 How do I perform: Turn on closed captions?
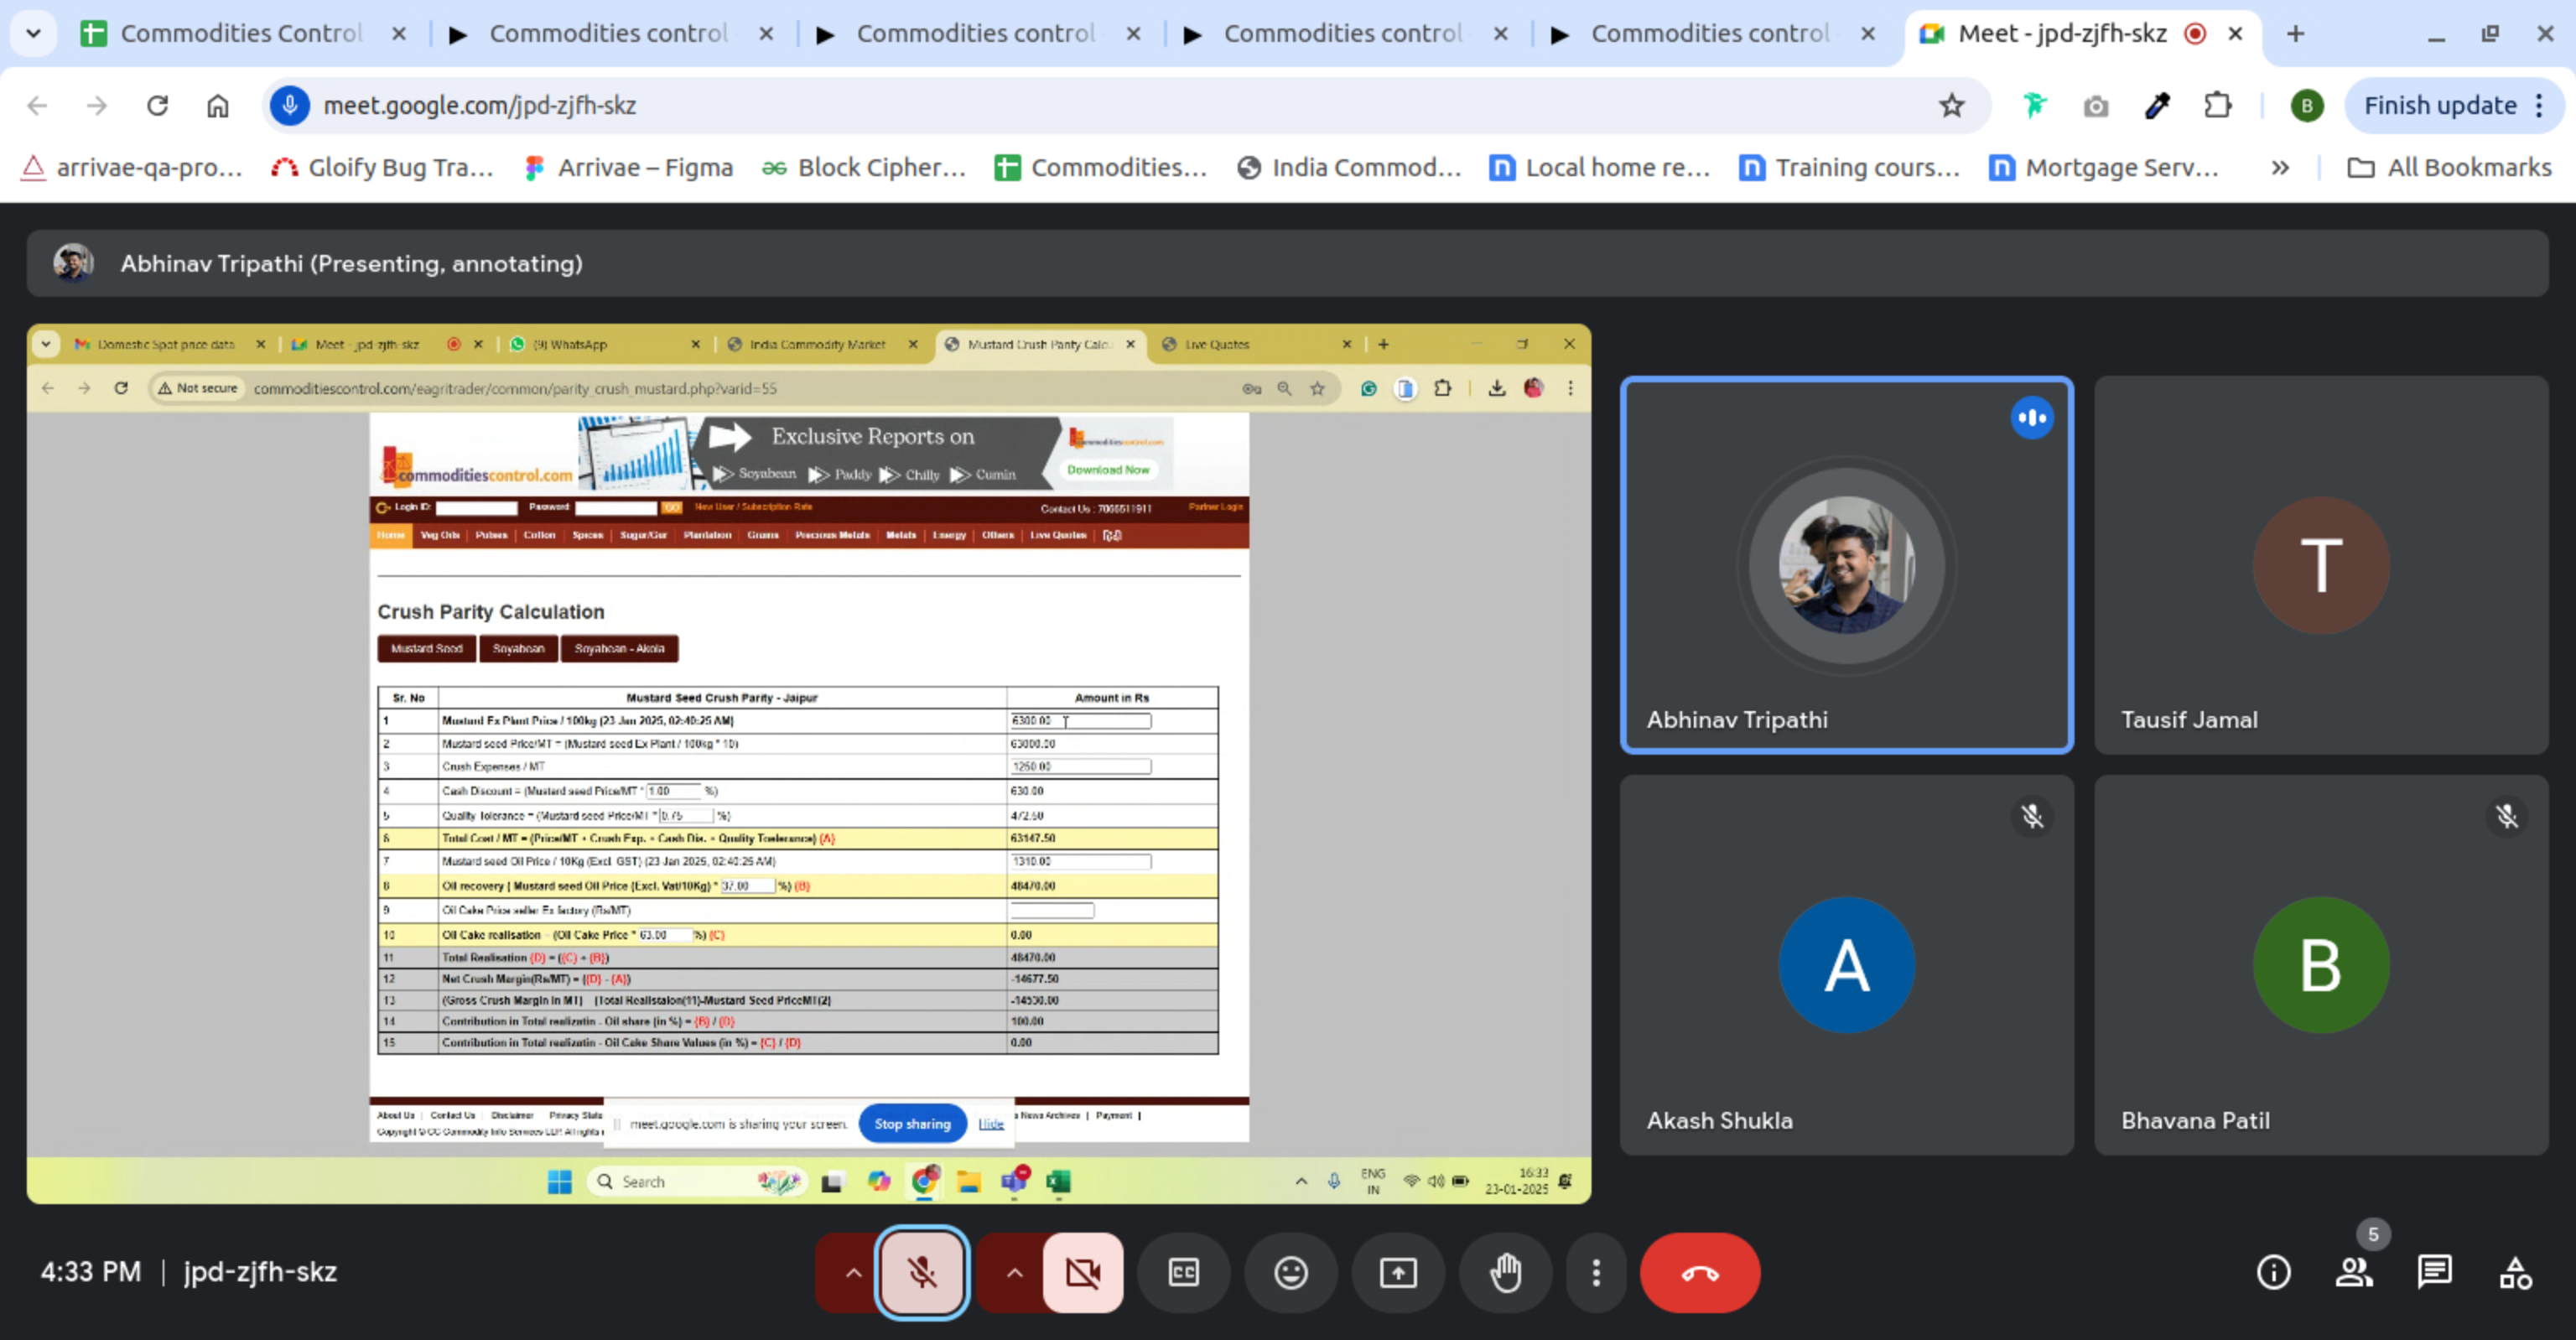click(x=1184, y=1272)
